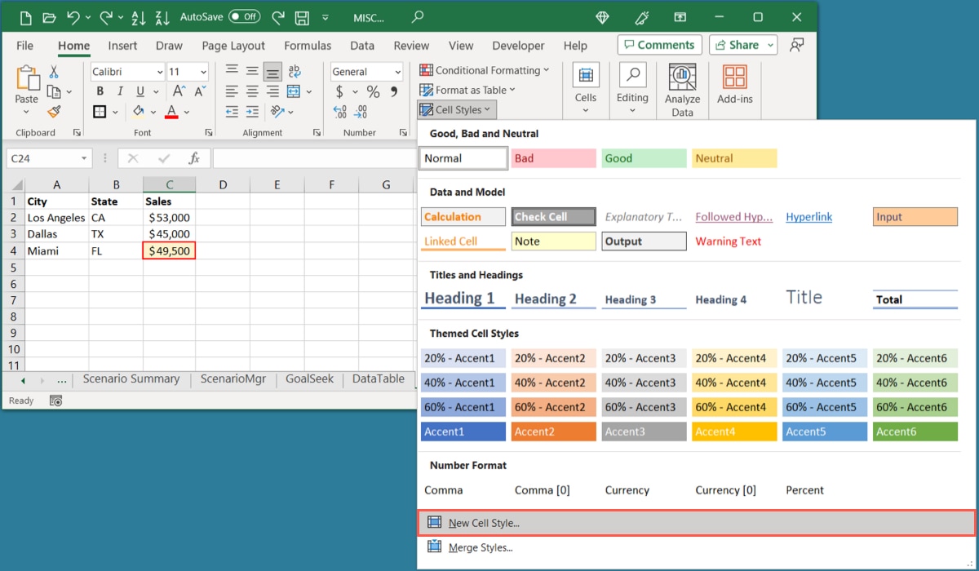Image resolution: width=979 pixels, height=571 pixels.
Task: Click the Accounting Number Format dollar icon
Action: tap(339, 91)
